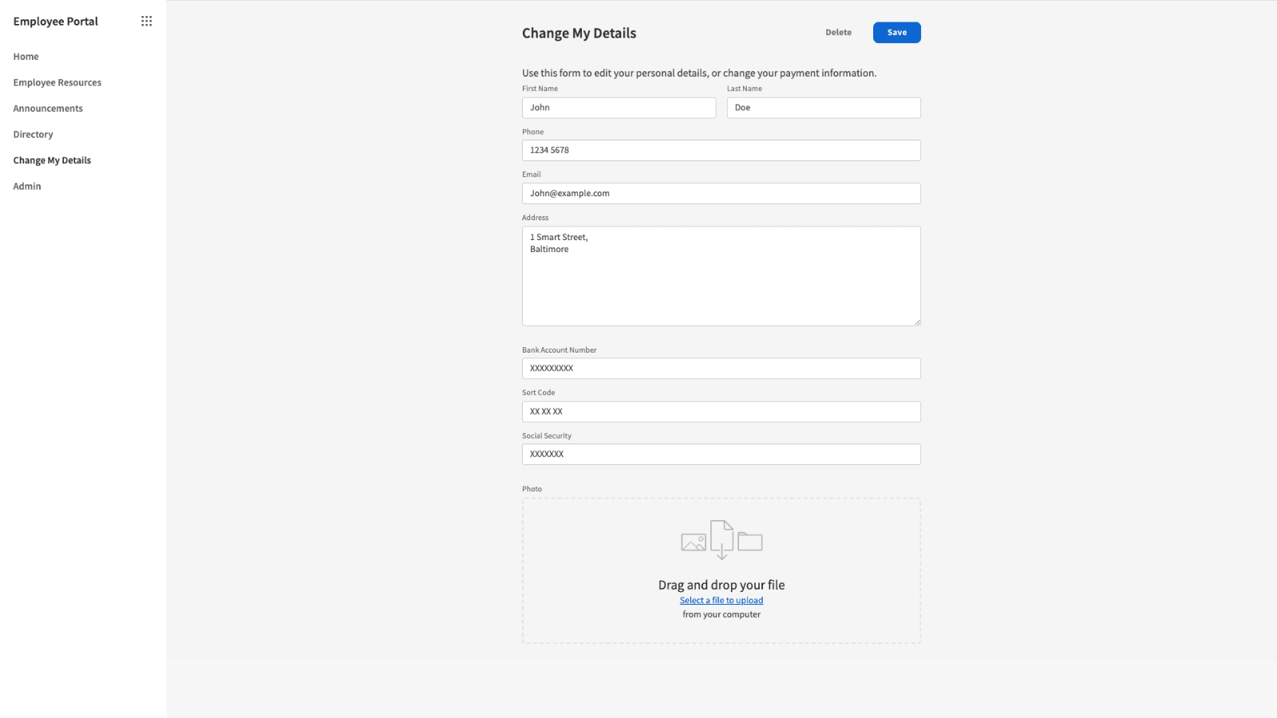Click the 'from your computer' text
The image size is (1277, 718).
[x=722, y=614]
